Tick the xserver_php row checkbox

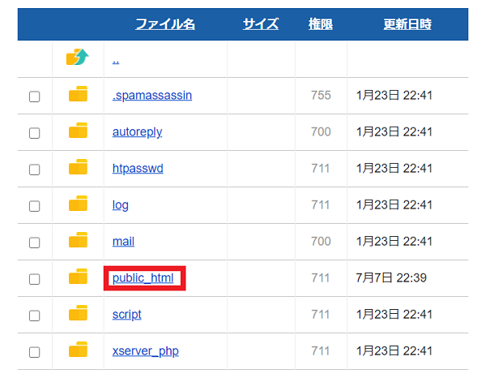[x=34, y=352]
